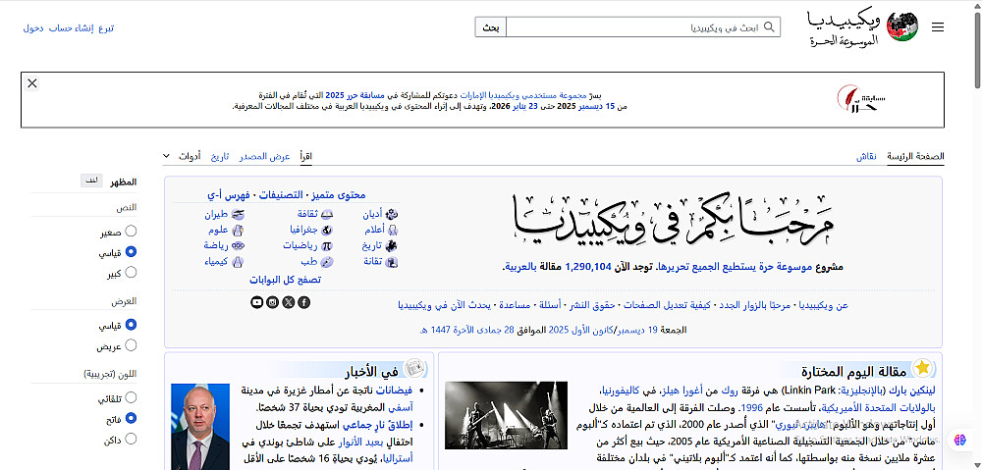Image resolution: width=982 pixels, height=470 pixels.
Task: Expand the أدوات tools dropdown
Action: pos(183,156)
